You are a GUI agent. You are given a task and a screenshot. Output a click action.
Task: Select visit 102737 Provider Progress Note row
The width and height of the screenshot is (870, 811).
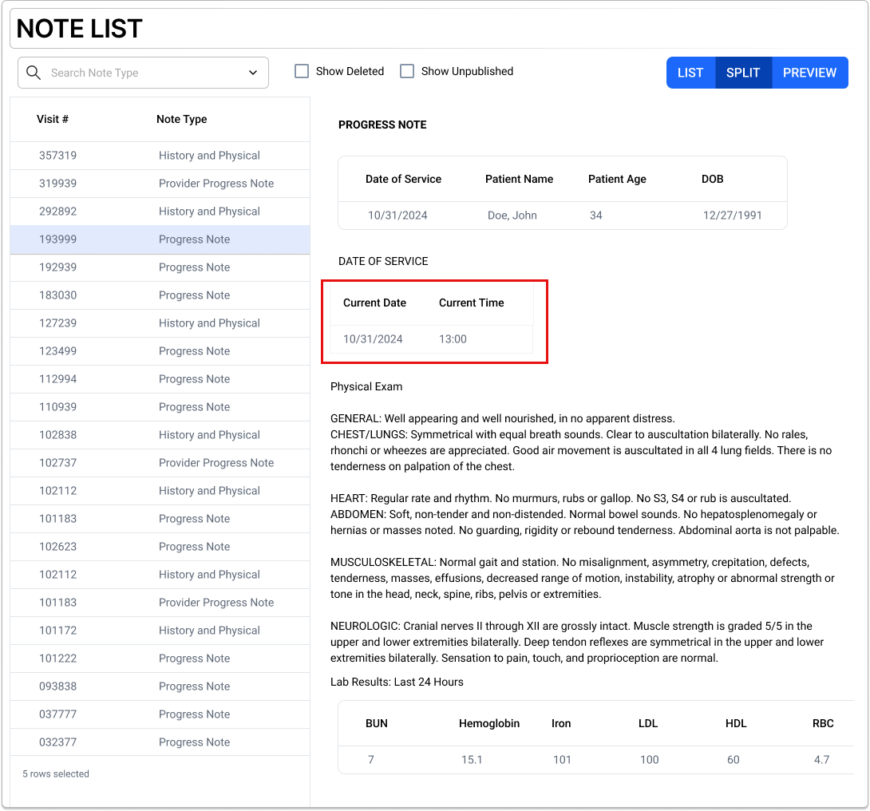(160, 463)
